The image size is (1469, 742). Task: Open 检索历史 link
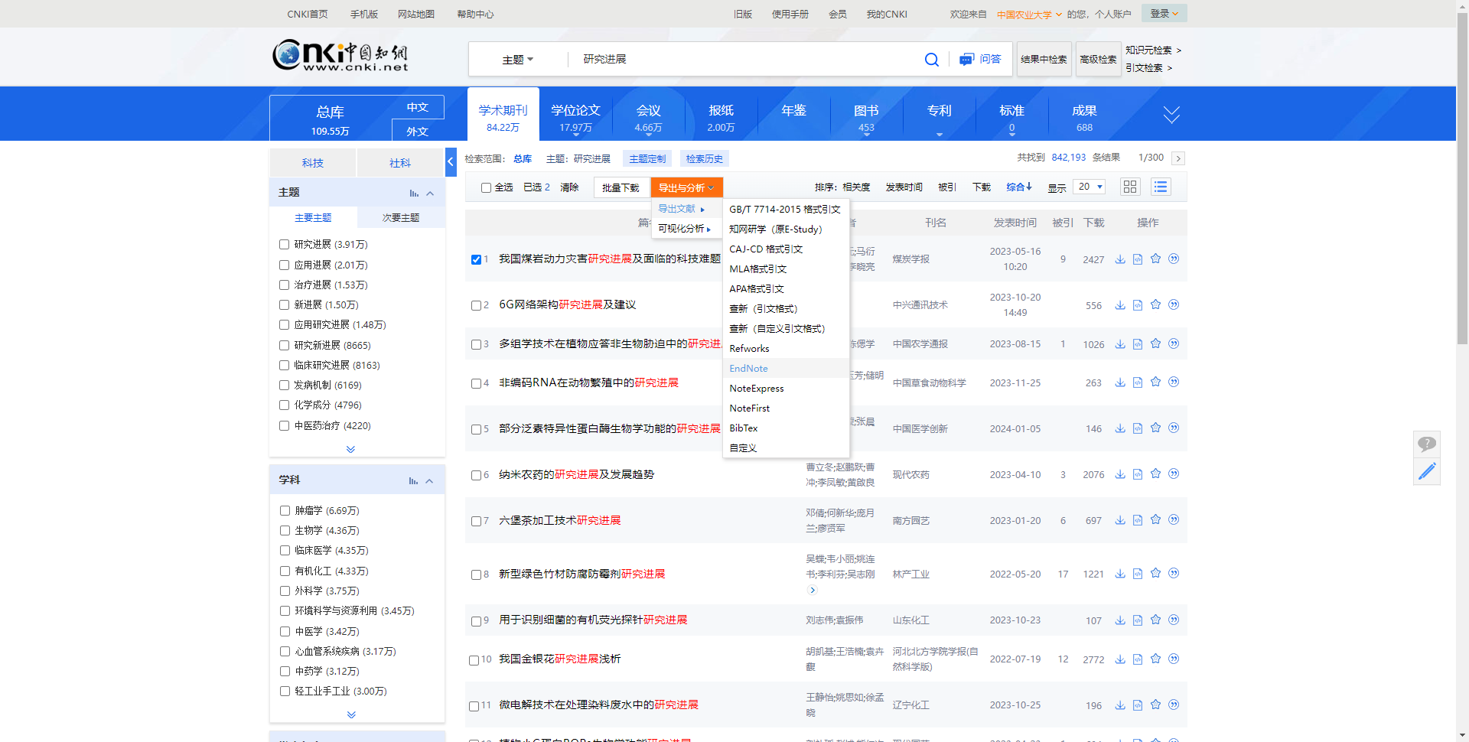click(704, 159)
